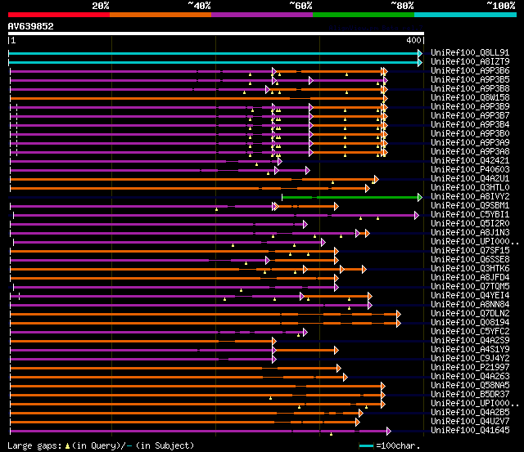The image size is (524, 452).
Task: Click the orange arrowhead ending Q4U2V7 alignment
Action: pos(358,423)
